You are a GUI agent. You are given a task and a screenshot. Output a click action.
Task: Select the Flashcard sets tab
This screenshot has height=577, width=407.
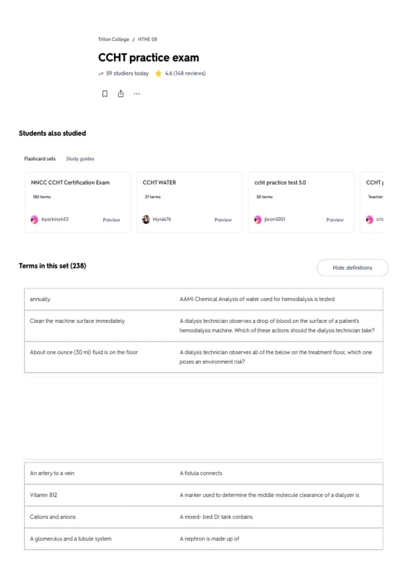point(40,159)
